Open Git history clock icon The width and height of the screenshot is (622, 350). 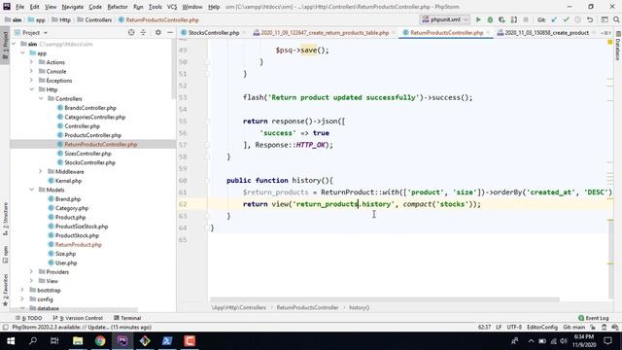(578, 19)
